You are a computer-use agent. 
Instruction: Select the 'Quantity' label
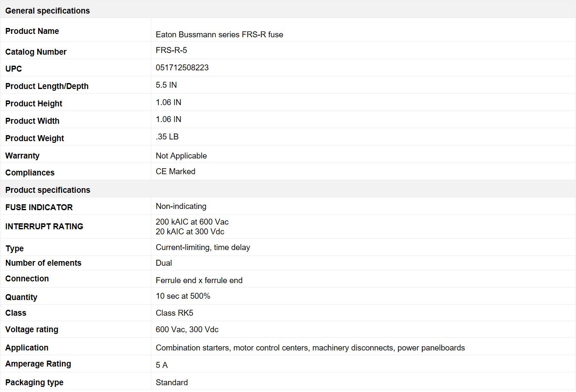click(x=21, y=297)
